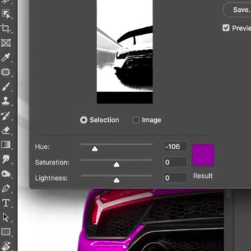The height and width of the screenshot is (251, 251).
Task: Click the Lightness value field
Action: (x=175, y=178)
